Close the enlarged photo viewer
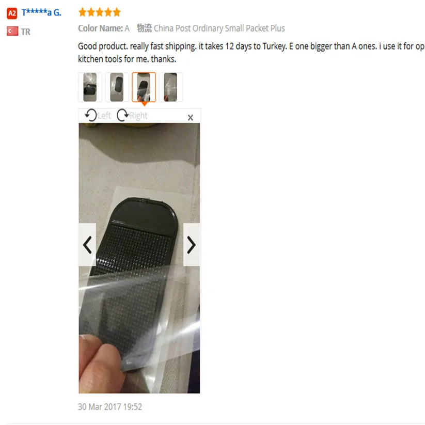The image size is (425, 425). coord(190,117)
